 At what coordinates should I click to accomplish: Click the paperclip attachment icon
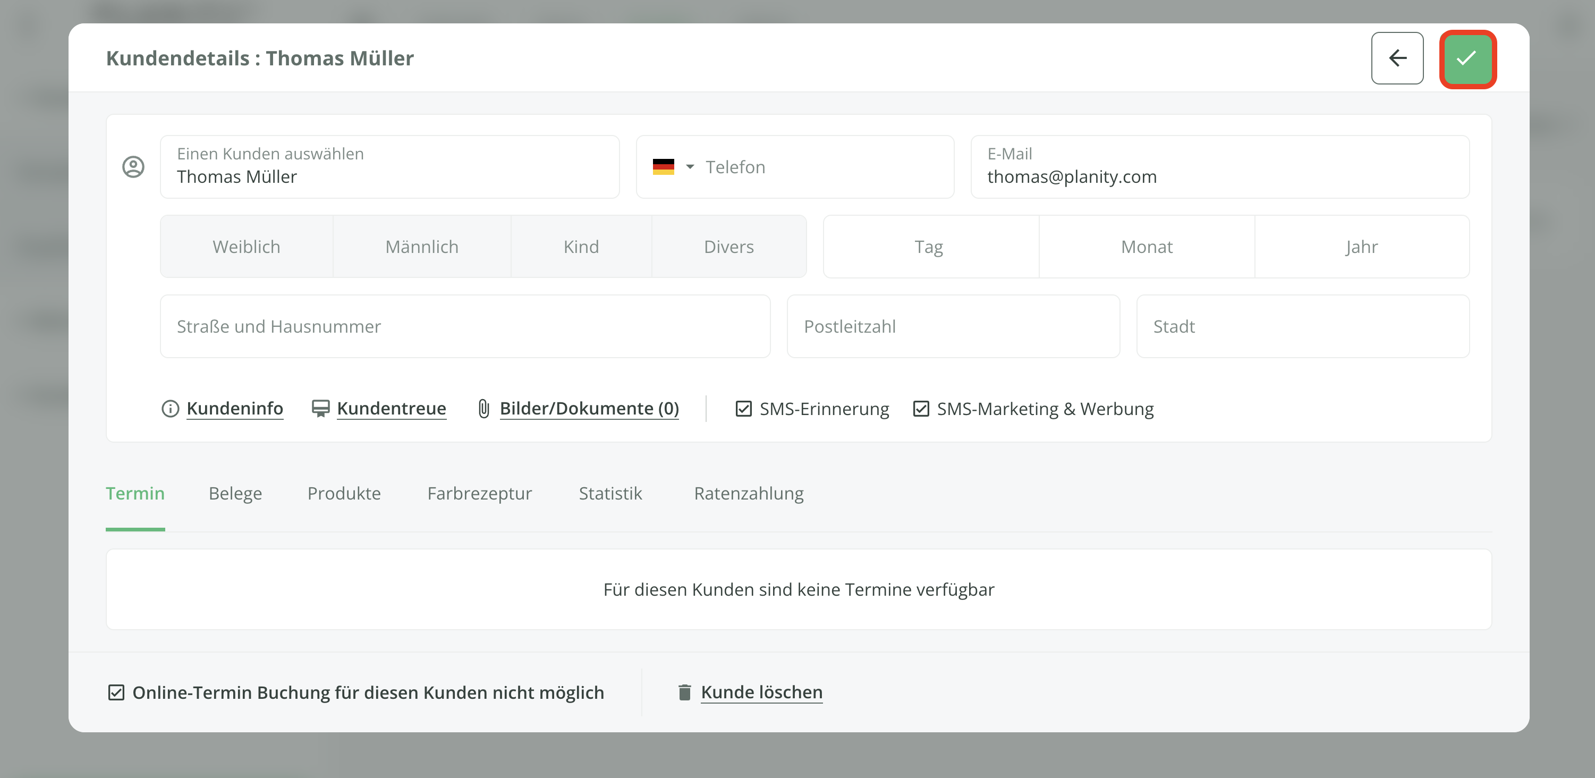[483, 409]
